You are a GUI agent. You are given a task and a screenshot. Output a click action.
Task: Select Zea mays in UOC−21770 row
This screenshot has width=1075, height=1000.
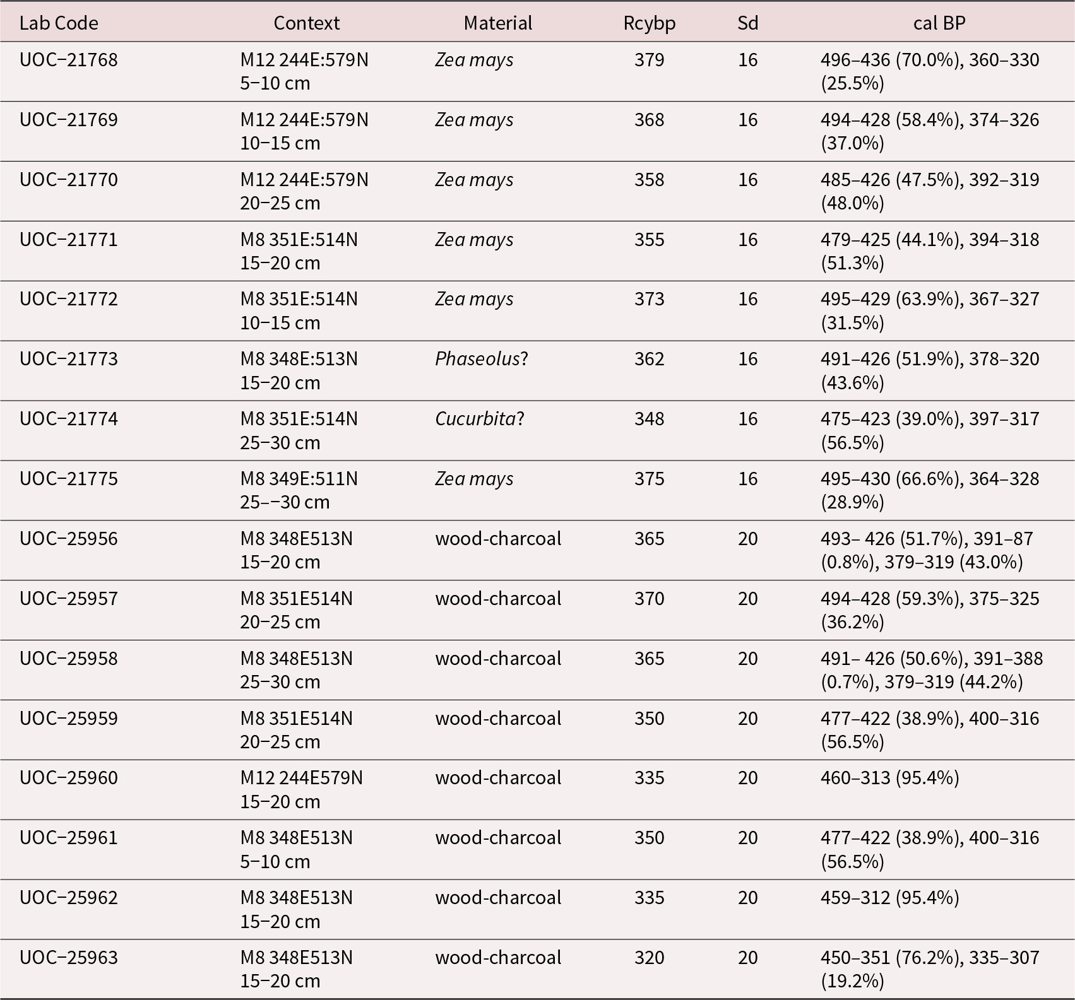(x=474, y=180)
